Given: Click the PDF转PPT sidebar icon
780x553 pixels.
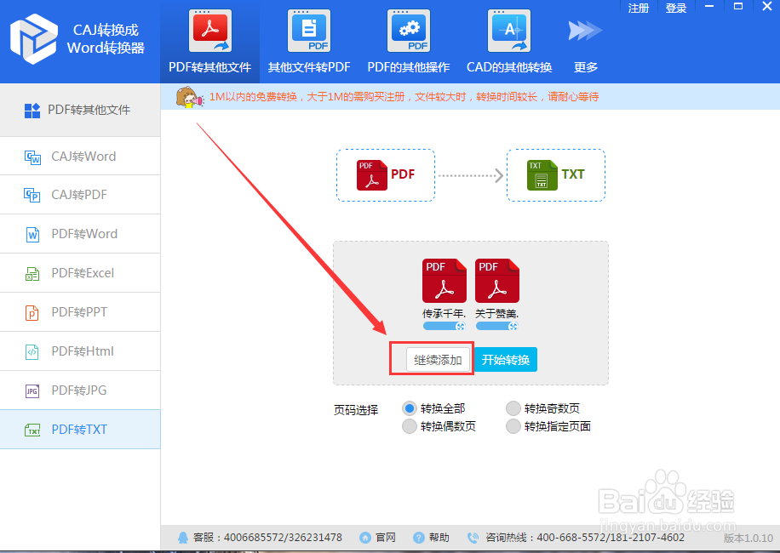Looking at the screenshot, I should point(32,312).
